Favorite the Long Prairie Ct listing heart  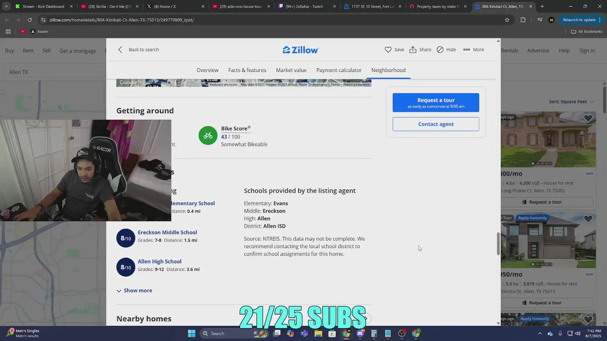pyautogui.click(x=588, y=118)
